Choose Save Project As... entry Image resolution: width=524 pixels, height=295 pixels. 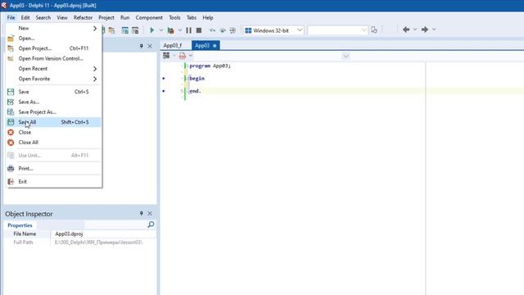53,112
